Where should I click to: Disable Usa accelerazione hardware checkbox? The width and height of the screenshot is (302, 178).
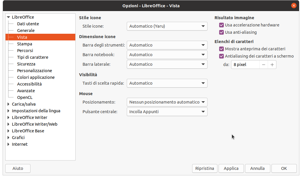pyautogui.click(x=222, y=25)
